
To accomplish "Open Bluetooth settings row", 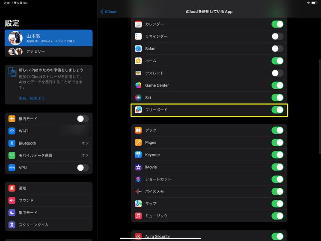I will point(48,143).
